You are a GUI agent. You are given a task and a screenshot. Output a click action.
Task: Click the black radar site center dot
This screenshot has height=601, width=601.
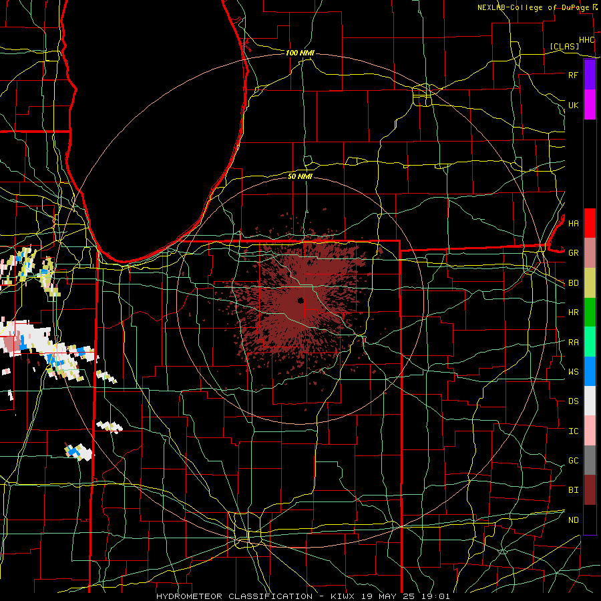(300, 300)
